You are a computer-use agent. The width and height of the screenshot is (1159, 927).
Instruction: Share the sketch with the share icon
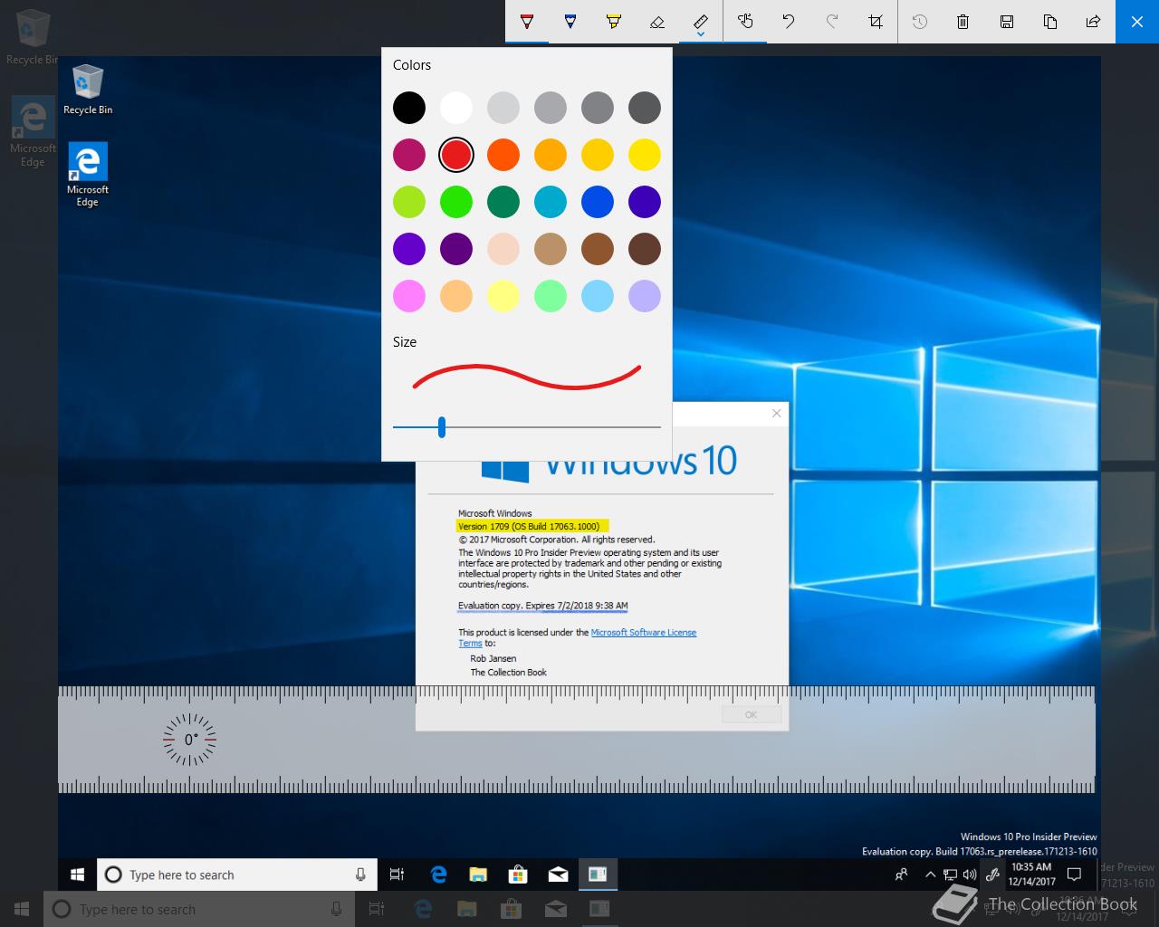1094,21
